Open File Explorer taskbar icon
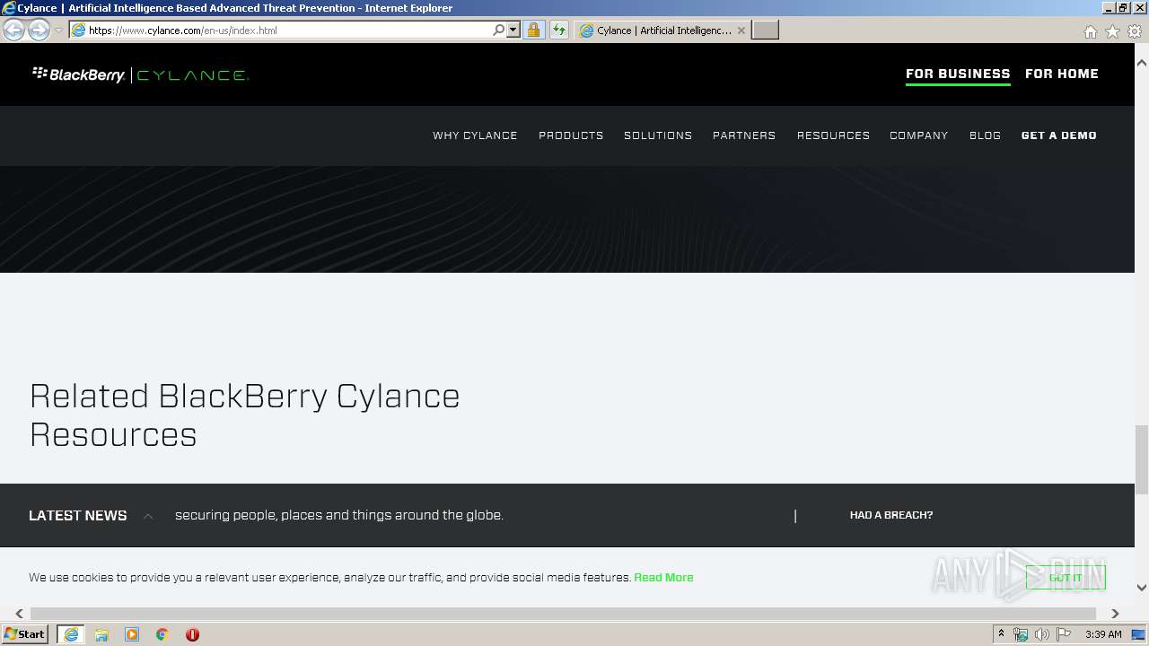Viewport: 1149px width, 646px height. pyautogui.click(x=101, y=634)
